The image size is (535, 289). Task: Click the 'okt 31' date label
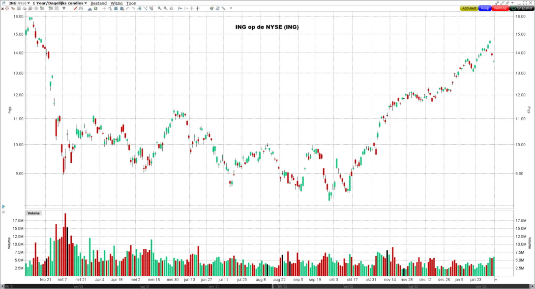pyautogui.click(x=371, y=280)
